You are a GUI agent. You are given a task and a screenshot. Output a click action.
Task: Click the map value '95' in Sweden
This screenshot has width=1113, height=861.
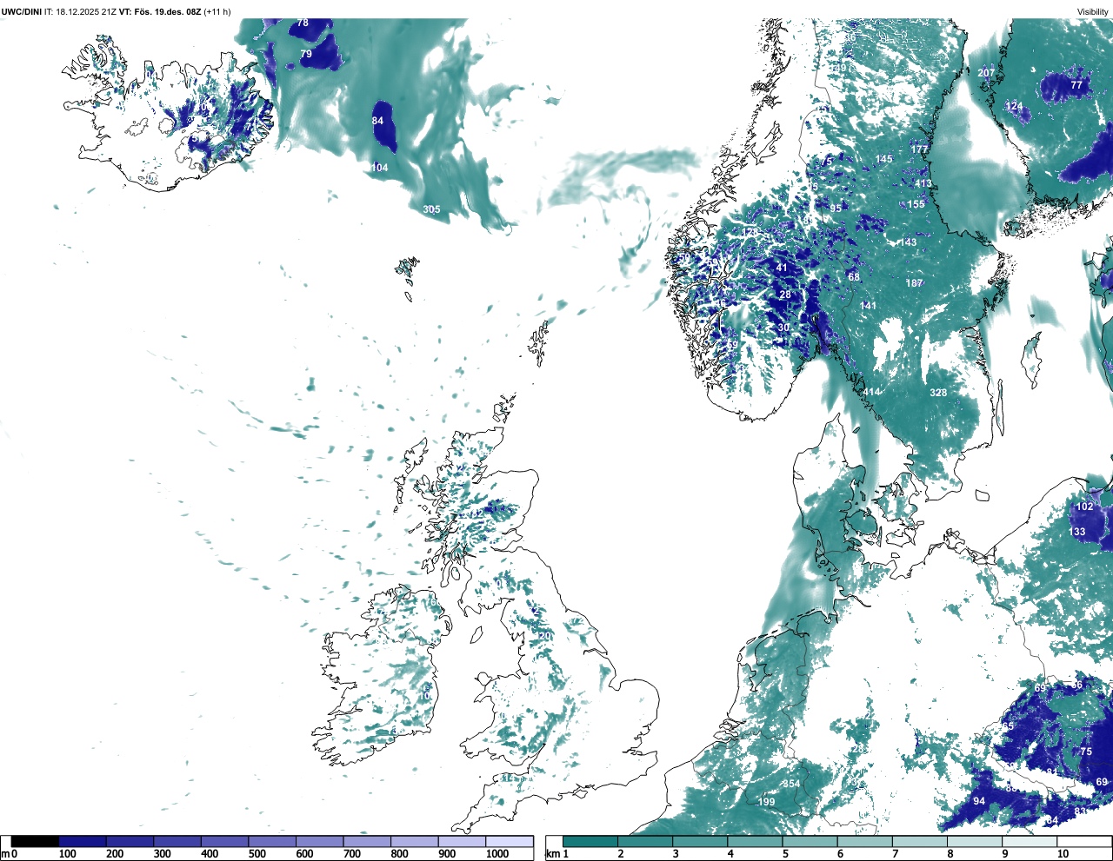pyautogui.click(x=836, y=209)
